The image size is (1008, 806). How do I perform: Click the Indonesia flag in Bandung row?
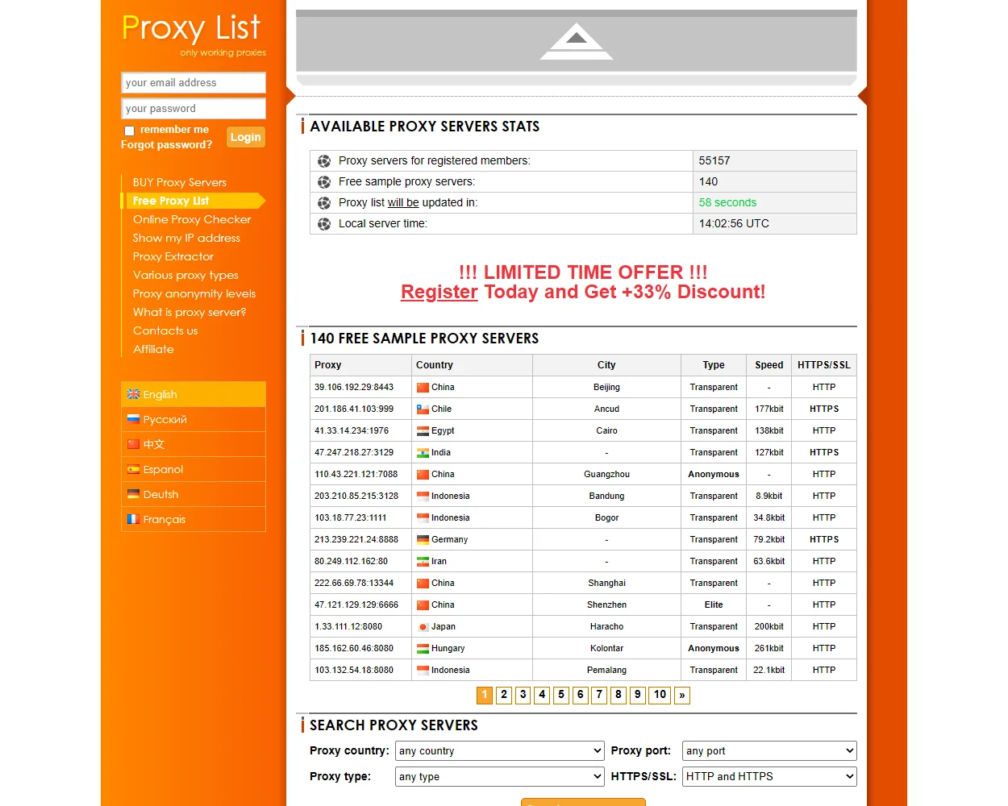[x=423, y=496]
